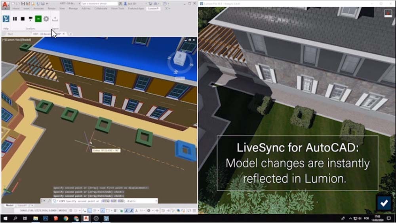Image resolution: width=396 pixels, height=223 pixels.
Task: Expand the command line history dropdown arrow
Action: click(156, 201)
